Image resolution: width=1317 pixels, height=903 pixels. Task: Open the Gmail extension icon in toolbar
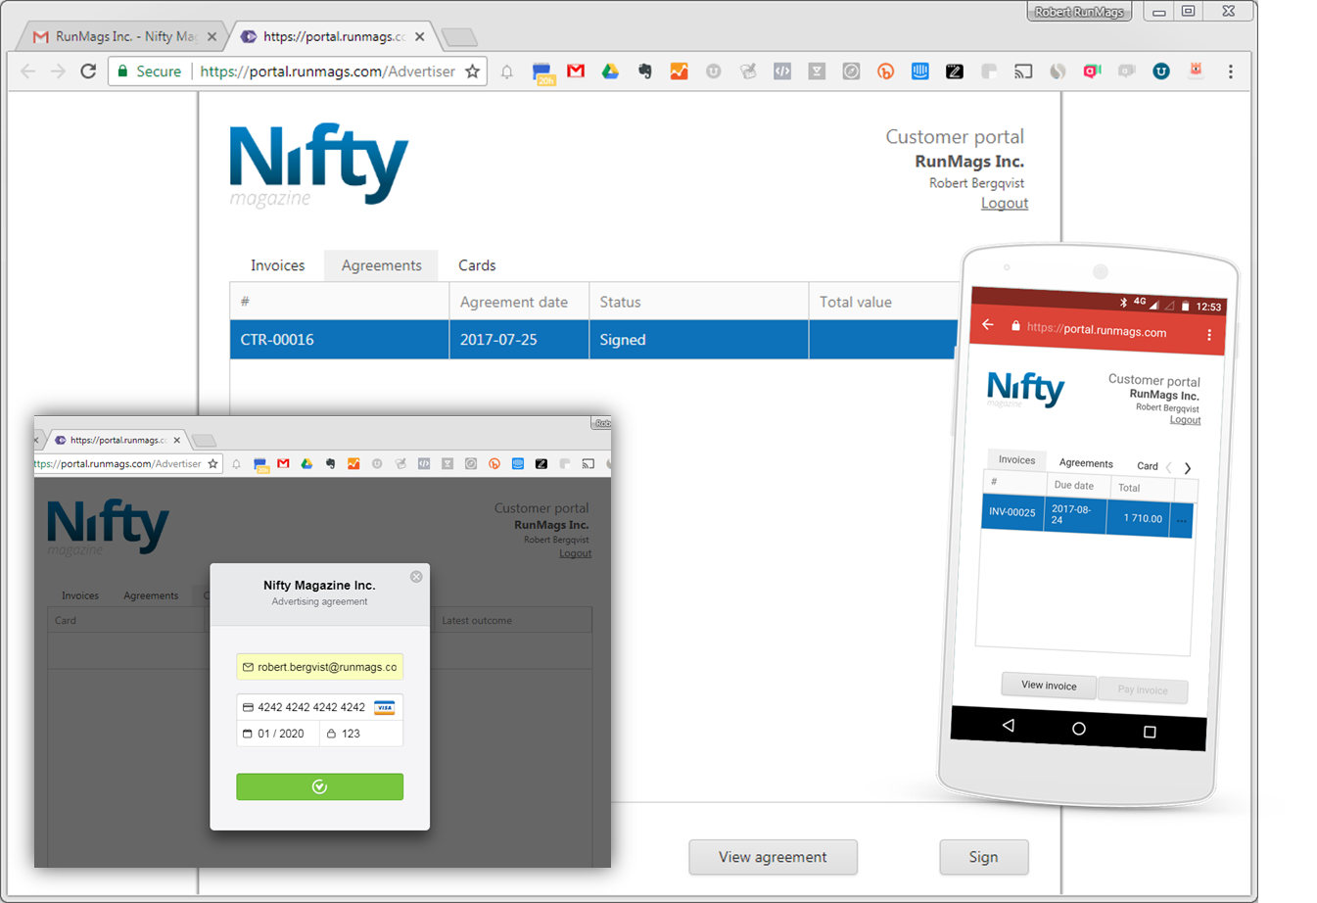(576, 71)
